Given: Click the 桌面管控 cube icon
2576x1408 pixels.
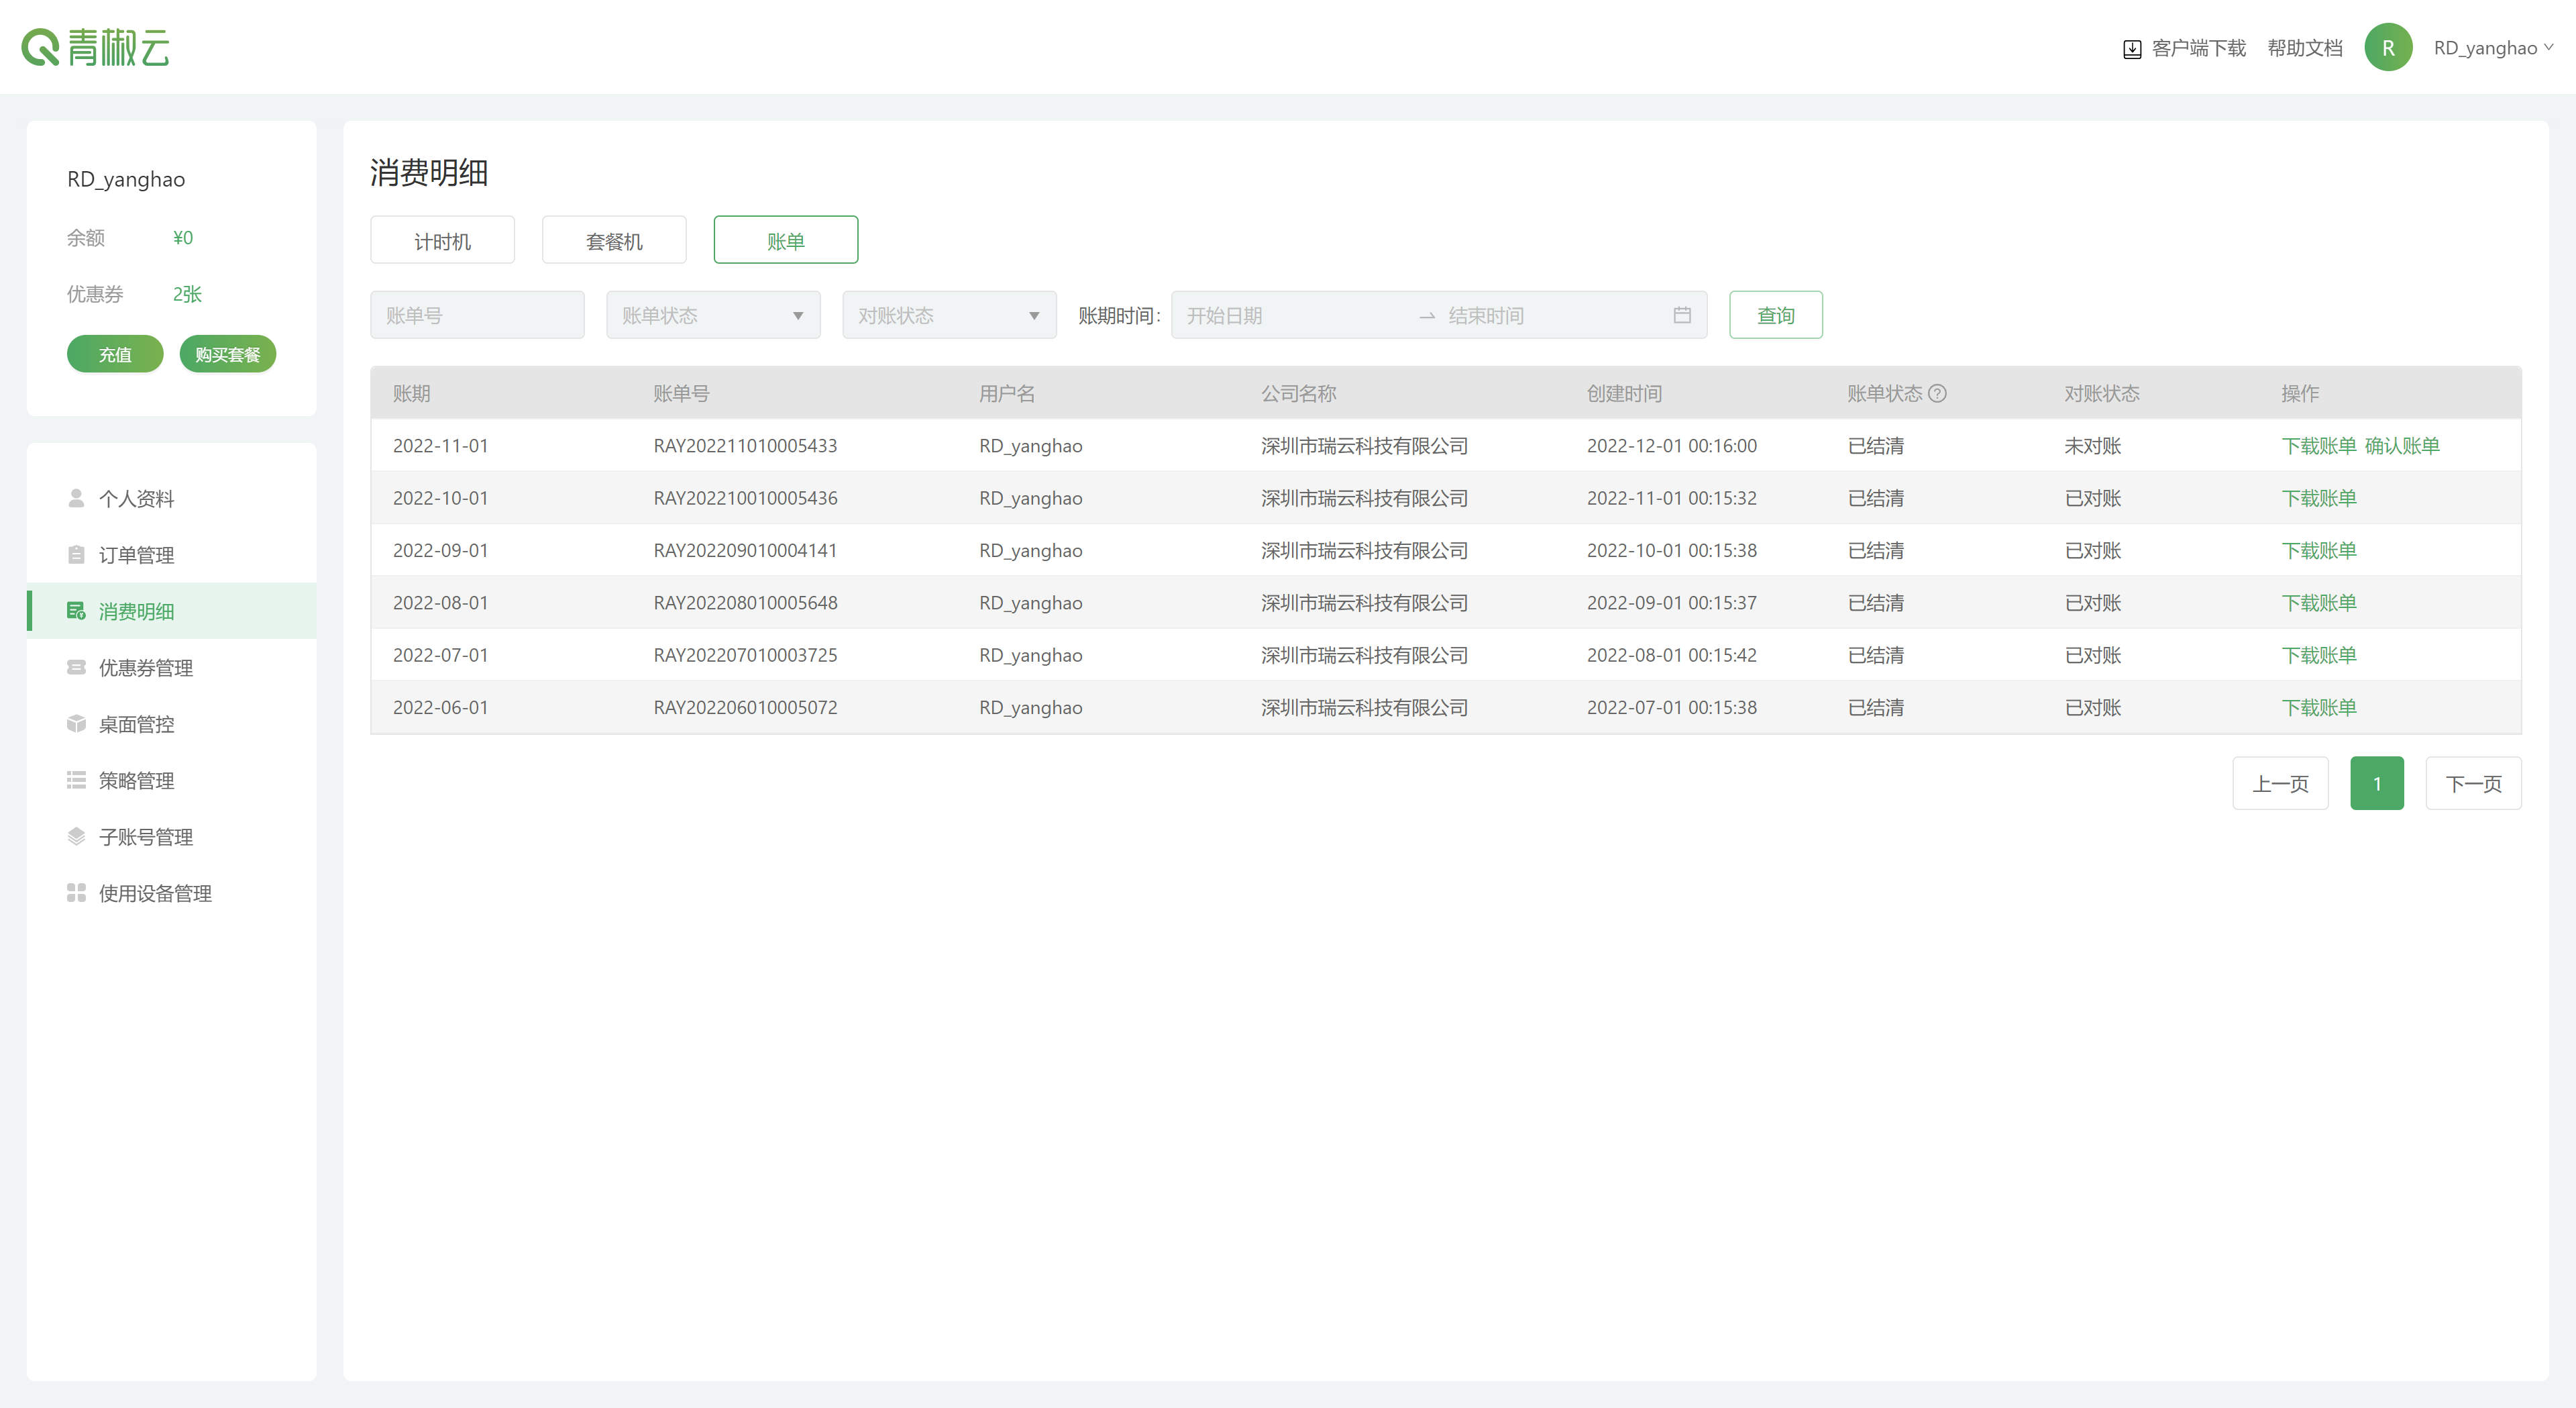Looking at the screenshot, I should pos(76,723).
